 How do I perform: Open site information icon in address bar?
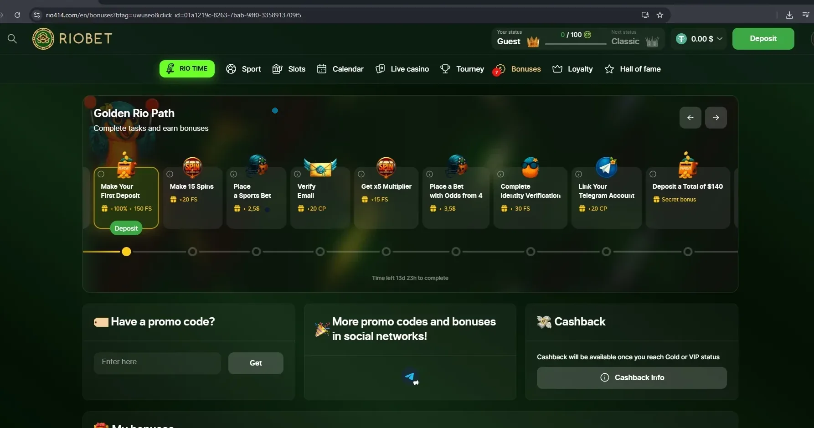point(37,15)
